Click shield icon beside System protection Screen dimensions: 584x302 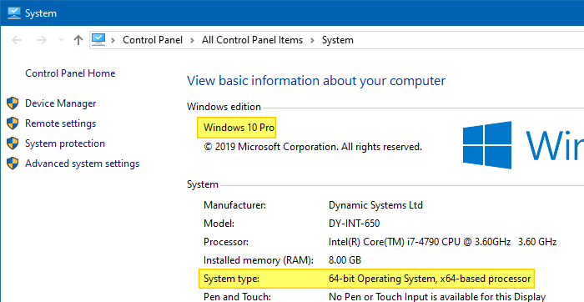tap(13, 143)
